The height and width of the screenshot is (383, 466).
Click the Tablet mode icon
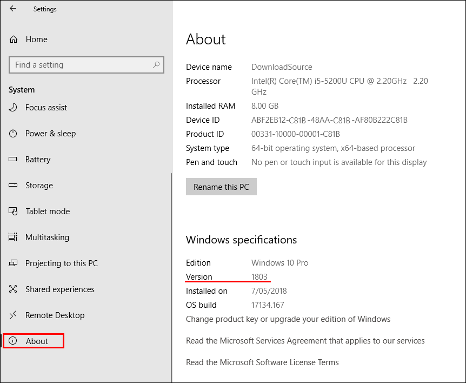tap(13, 211)
